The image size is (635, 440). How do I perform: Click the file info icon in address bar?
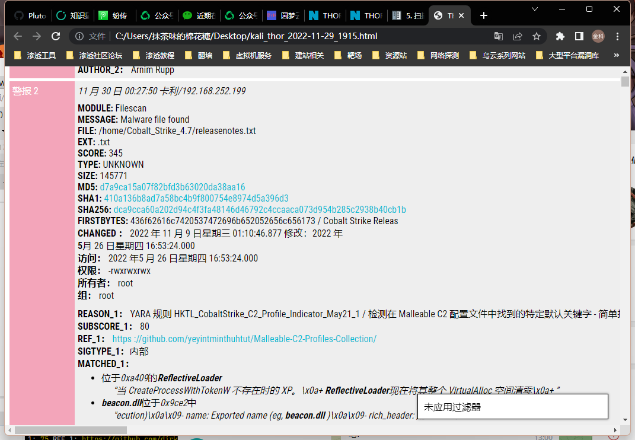[x=79, y=36]
